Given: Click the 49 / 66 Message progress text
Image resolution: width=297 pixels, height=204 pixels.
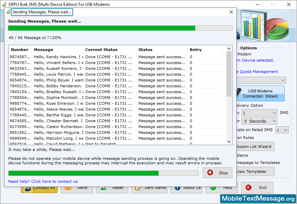Looking at the screenshot, I should (35, 38).
